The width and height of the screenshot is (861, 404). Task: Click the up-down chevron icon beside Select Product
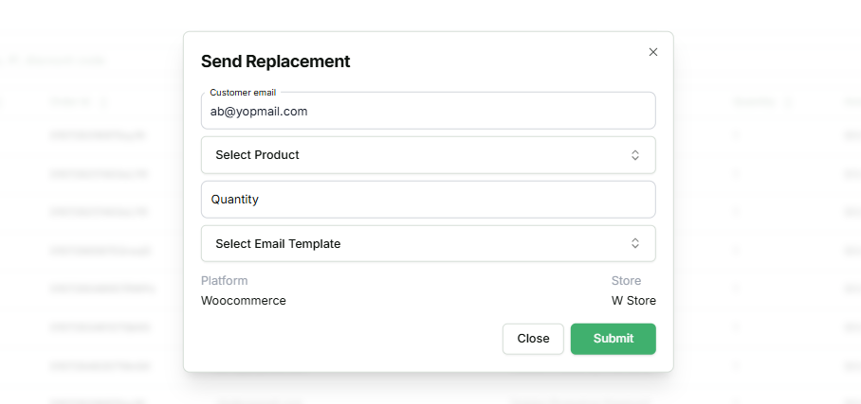click(x=635, y=155)
